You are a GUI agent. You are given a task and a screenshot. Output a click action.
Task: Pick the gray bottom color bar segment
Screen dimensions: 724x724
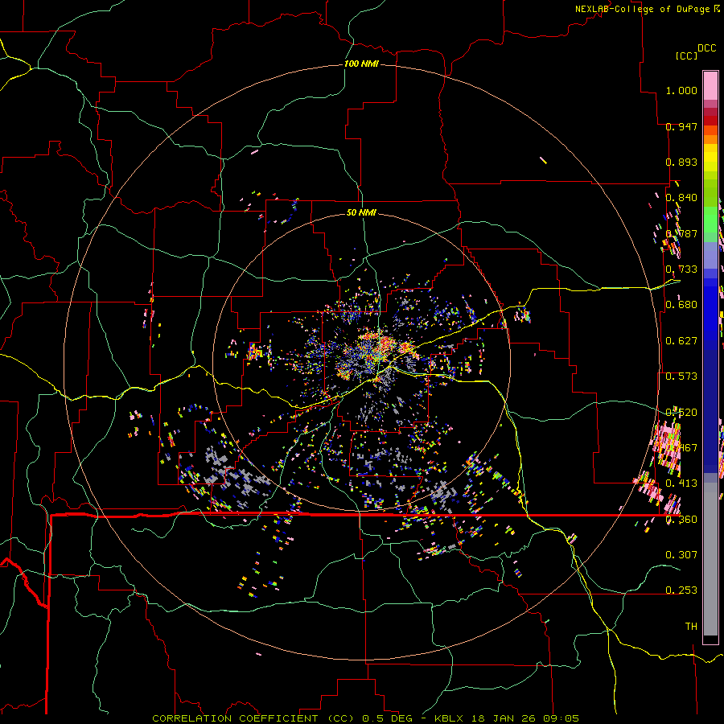[710, 559]
